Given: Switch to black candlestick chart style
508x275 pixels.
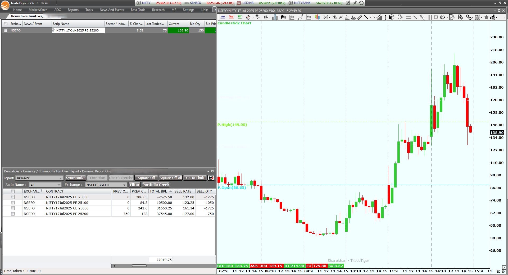Looking at the screenshot, I should pyautogui.click(x=283, y=17).
